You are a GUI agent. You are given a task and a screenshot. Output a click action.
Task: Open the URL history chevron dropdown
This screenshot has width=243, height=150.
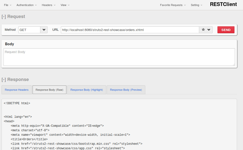click(x=209, y=30)
